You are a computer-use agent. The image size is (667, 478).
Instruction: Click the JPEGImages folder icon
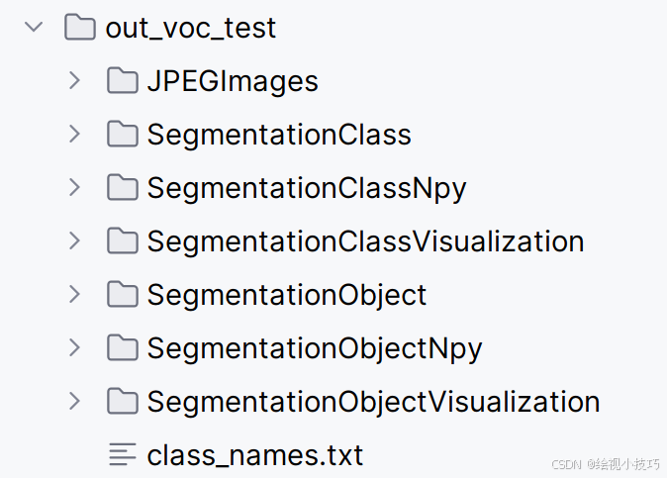click(x=122, y=80)
